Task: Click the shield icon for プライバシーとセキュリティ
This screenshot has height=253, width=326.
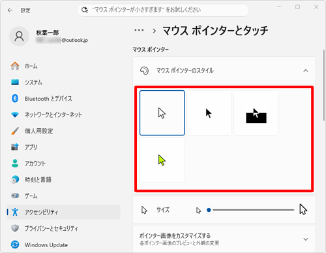Action: coord(15,228)
